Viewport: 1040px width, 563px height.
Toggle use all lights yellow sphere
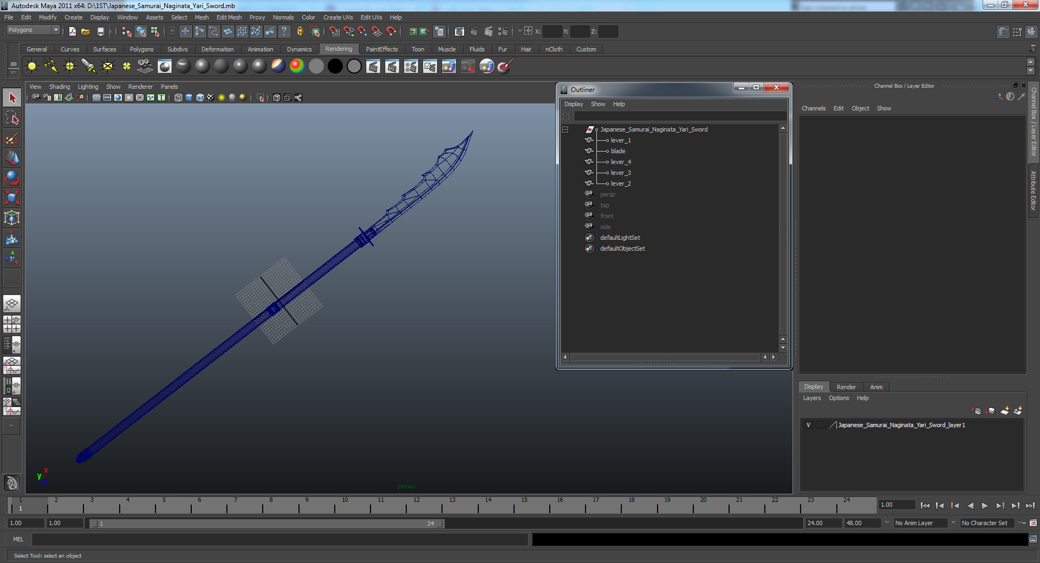222,97
